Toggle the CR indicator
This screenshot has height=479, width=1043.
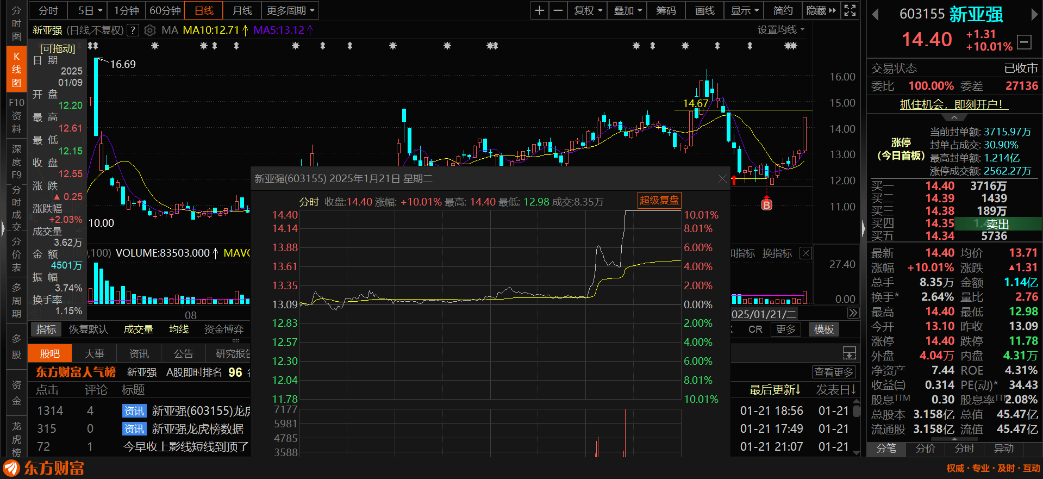tap(755, 329)
